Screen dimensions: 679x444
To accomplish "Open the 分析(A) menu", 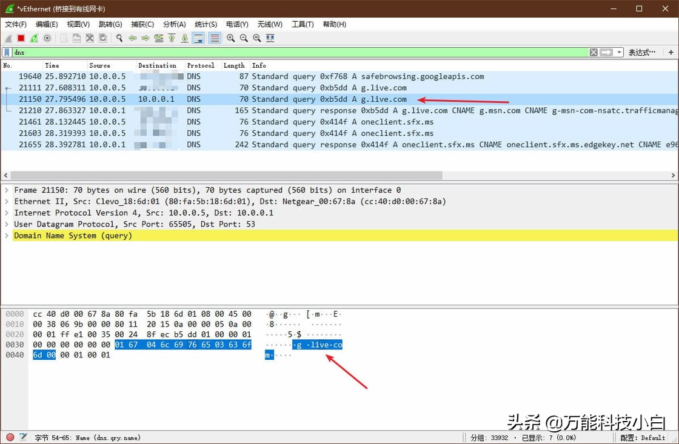I will (174, 24).
